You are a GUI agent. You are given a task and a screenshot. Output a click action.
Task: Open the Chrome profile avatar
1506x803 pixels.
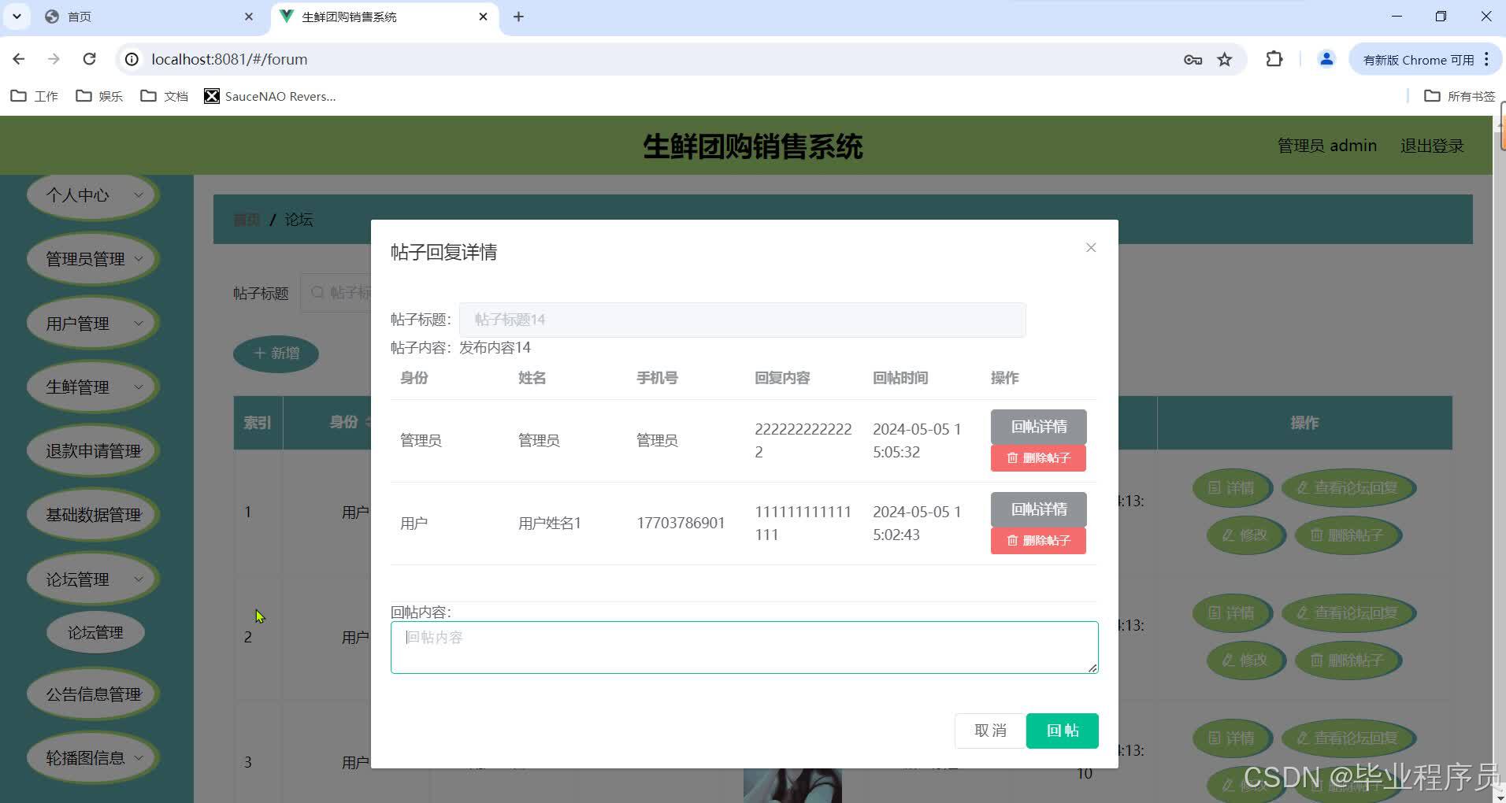[x=1326, y=59]
